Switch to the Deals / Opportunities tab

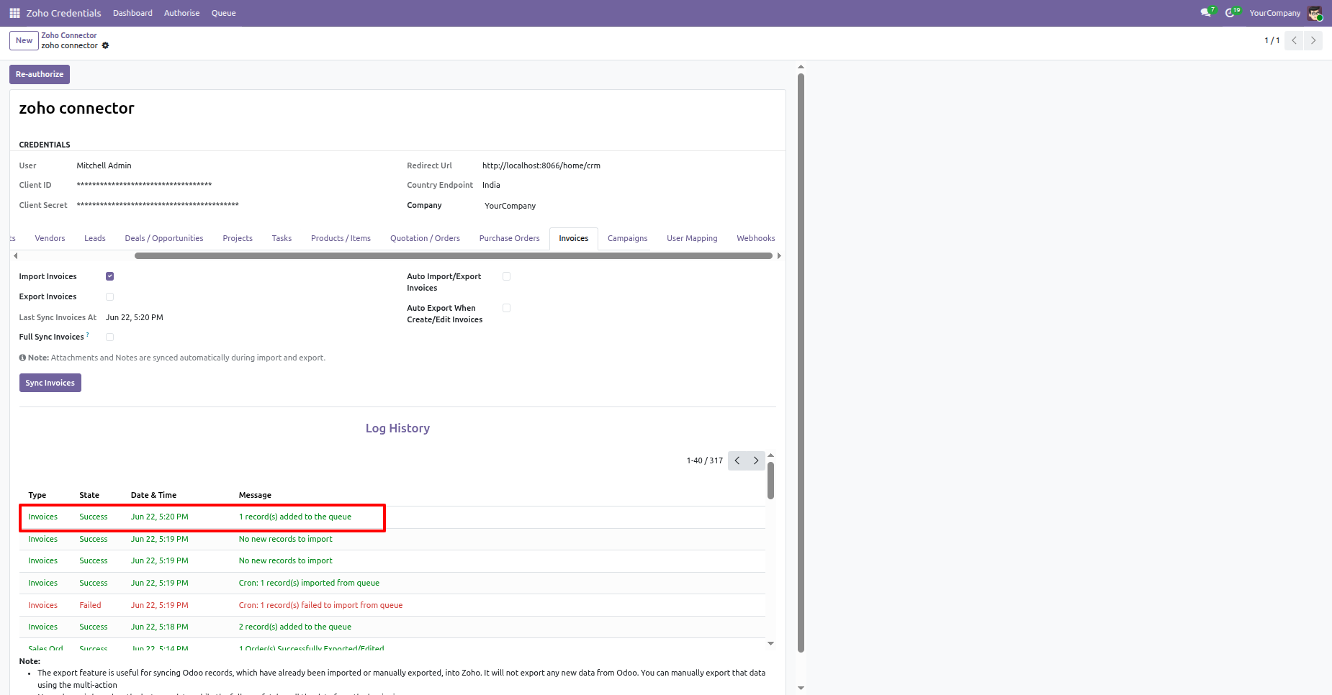[x=164, y=238]
